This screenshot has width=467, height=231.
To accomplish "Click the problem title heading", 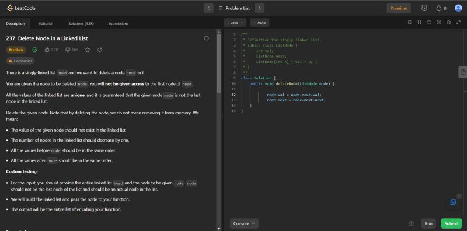I will (x=47, y=38).
